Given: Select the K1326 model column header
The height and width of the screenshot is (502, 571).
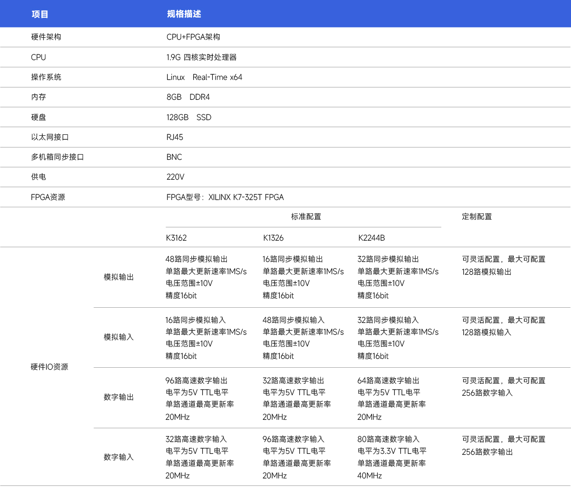Looking at the screenshot, I should click(x=273, y=238).
